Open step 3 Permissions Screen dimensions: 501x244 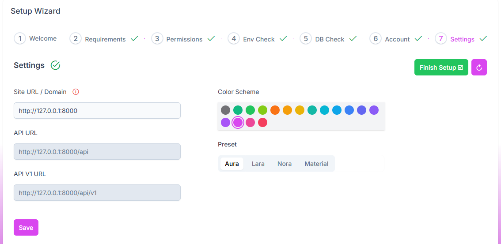pos(157,39)
